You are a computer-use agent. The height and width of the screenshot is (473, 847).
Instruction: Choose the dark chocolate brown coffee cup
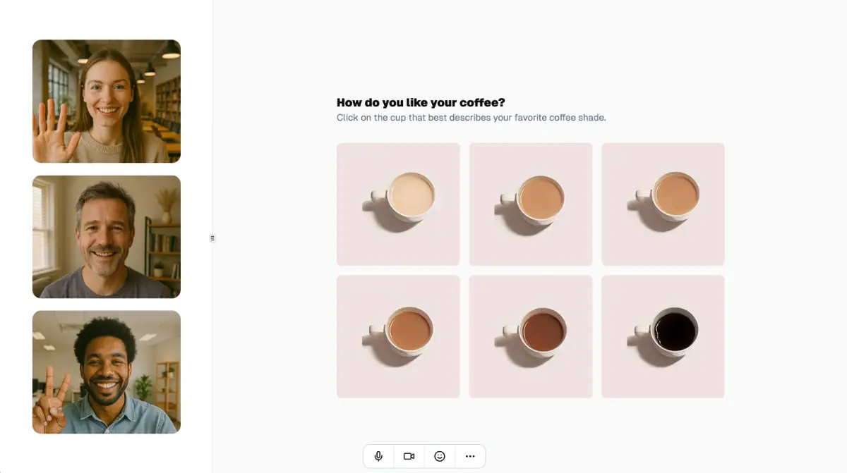(531, 336)
